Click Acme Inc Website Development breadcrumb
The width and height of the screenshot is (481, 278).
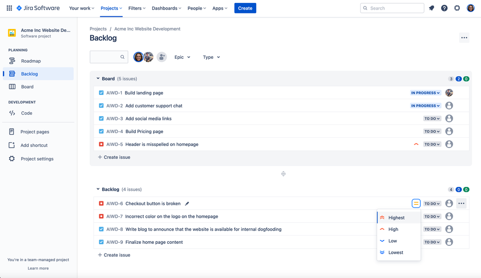click(x=147, y=29)
